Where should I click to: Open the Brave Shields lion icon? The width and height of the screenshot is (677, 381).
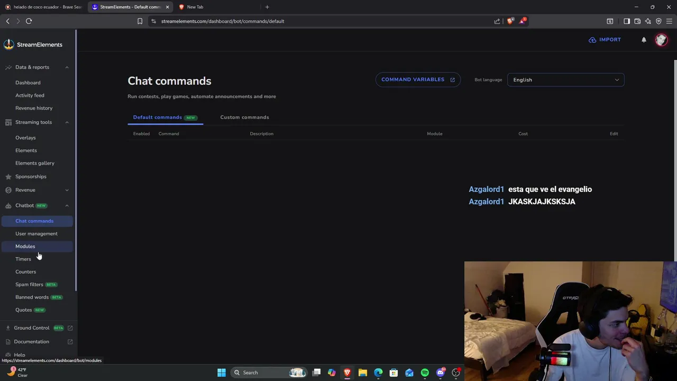point(510,21)
